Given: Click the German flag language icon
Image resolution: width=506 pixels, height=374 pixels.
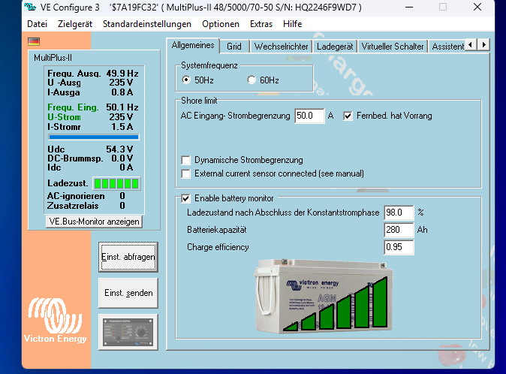Looking at the screenshot, I should tap(33, 42).
